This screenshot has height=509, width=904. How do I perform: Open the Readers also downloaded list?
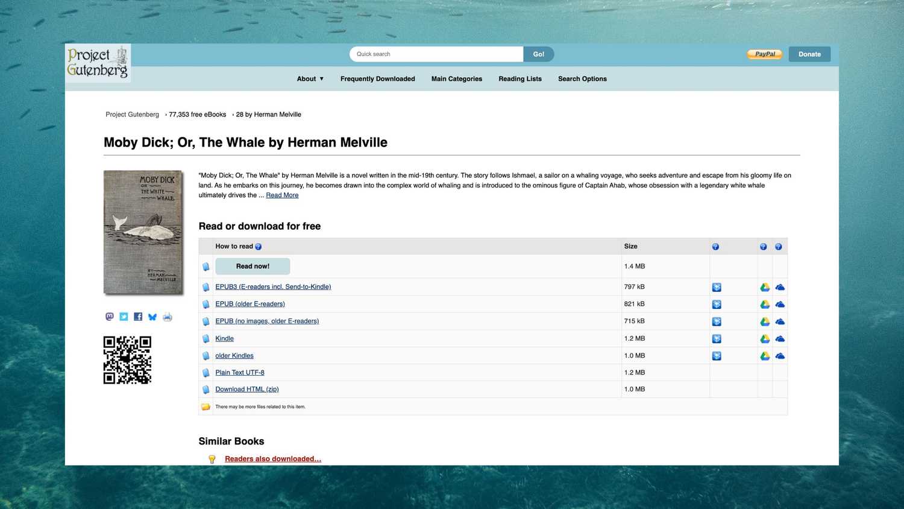pyautogui.click(x=272, y=458)
